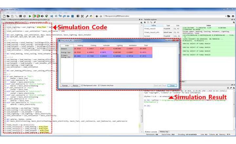Screen dimensions: 236x144
Task: Toggle the Background color checkbox
Action: [82, 85]
